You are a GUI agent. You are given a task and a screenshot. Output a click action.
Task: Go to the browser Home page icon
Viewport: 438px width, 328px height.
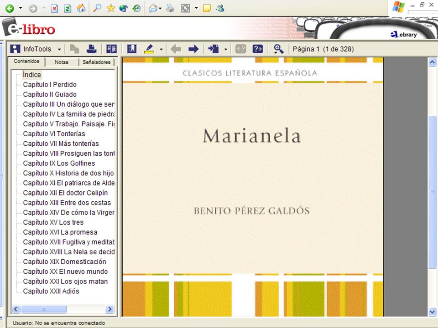[x=81, y=8]
